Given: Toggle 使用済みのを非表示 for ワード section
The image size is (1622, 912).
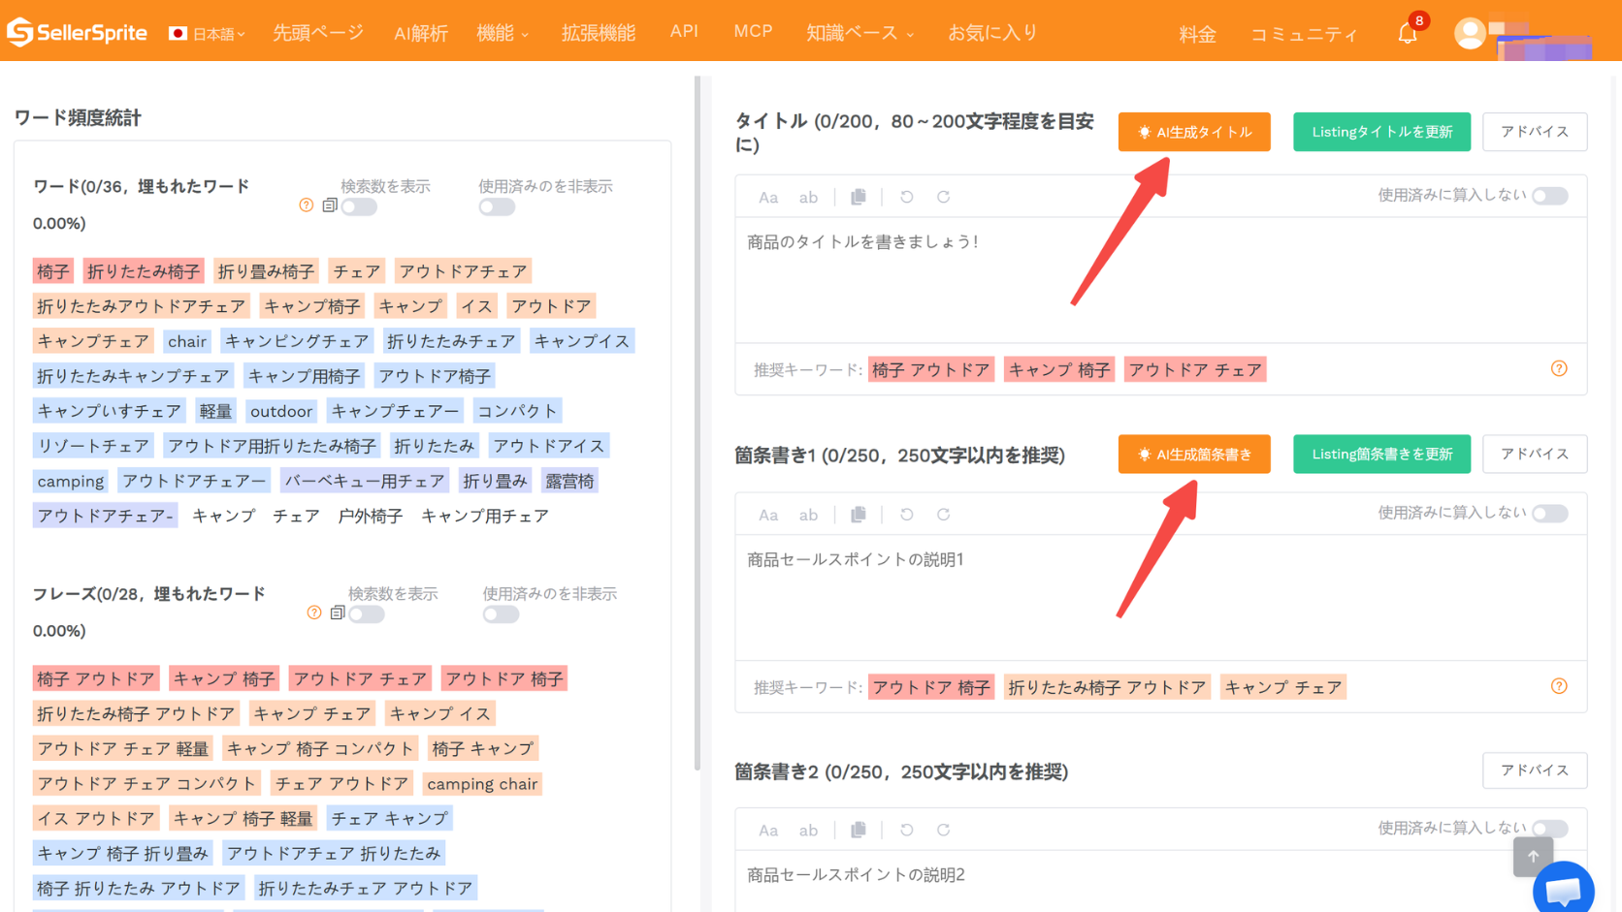Looking at the screenshot, I should coord(497,206).
